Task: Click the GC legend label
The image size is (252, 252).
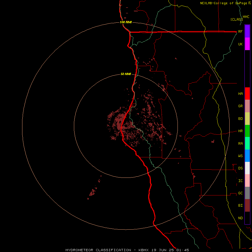Action: click(240, 193)
